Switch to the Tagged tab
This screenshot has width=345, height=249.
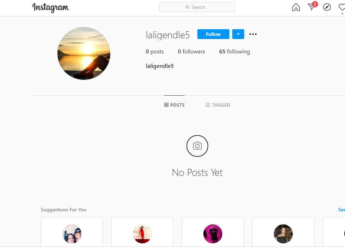[218, 105]
